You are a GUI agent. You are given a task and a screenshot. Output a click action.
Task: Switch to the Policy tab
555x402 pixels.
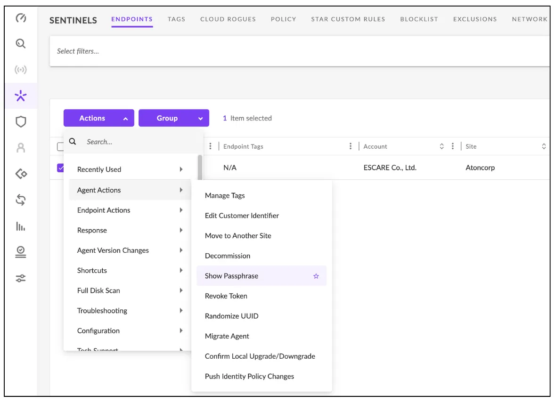[x=283, y=19]
